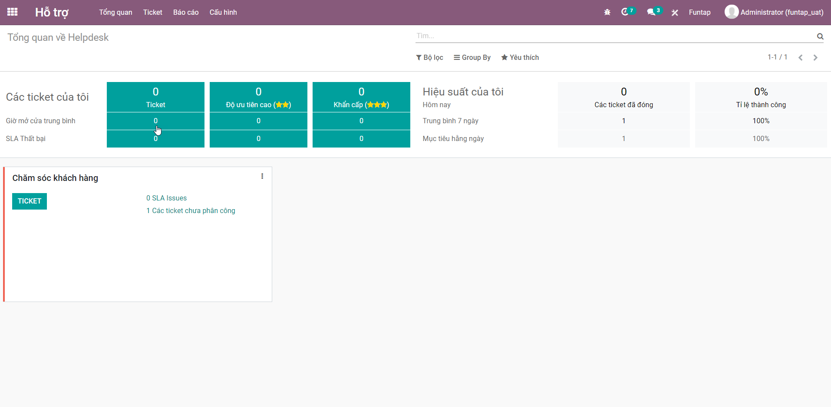
Task: Expand the Group By dropdown
Action: pos(472,58)
